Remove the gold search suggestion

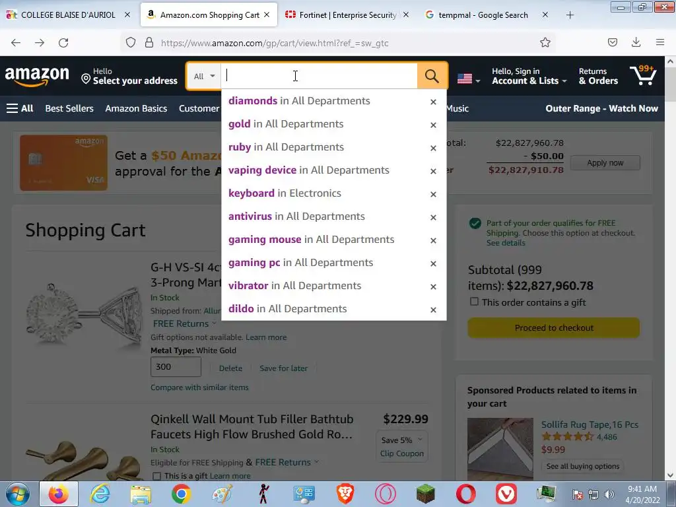(433, 125)
